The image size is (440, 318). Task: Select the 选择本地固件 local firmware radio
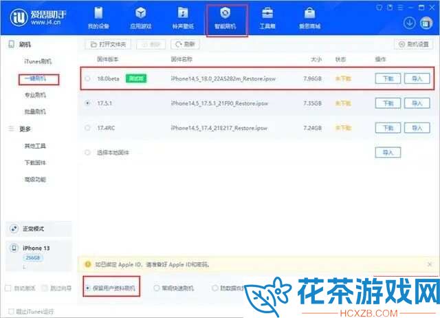tap(87, 153)
